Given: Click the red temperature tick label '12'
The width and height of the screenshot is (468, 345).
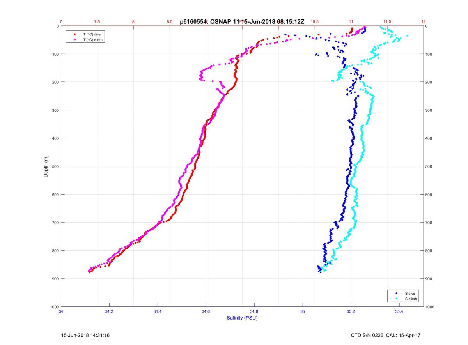Looking at the screenshot, I should [x=424, y=21].
